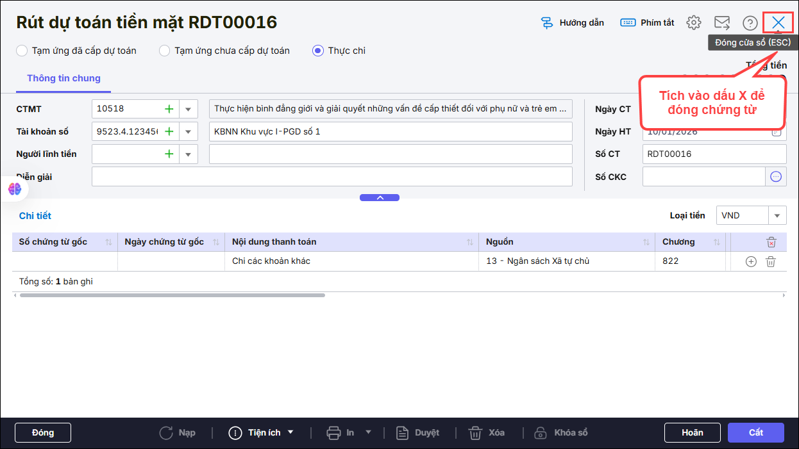Select Tạm ứng chưa cấp dự toán

(224, 51)
